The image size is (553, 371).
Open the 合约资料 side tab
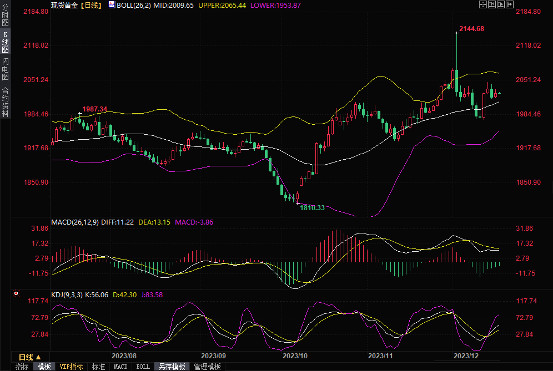[x=5, y=101]
